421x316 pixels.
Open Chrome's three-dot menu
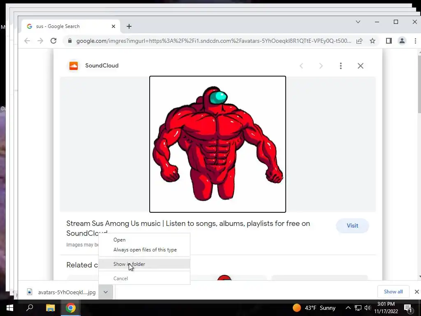coord(415,41)
